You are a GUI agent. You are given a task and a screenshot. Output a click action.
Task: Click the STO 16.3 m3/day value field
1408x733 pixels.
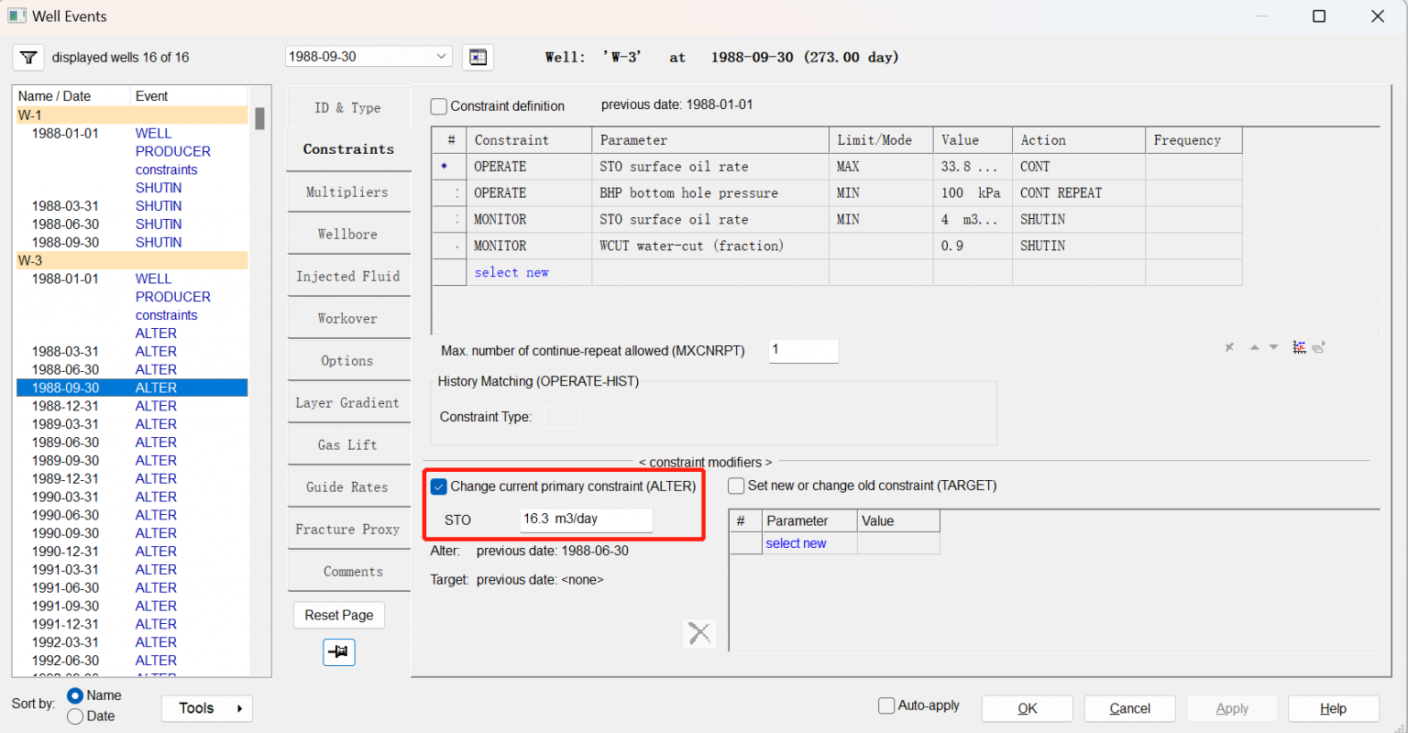point(586,520)
